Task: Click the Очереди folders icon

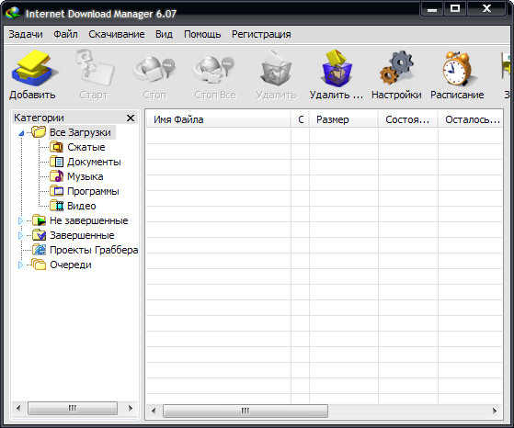Action: [39, 265]
